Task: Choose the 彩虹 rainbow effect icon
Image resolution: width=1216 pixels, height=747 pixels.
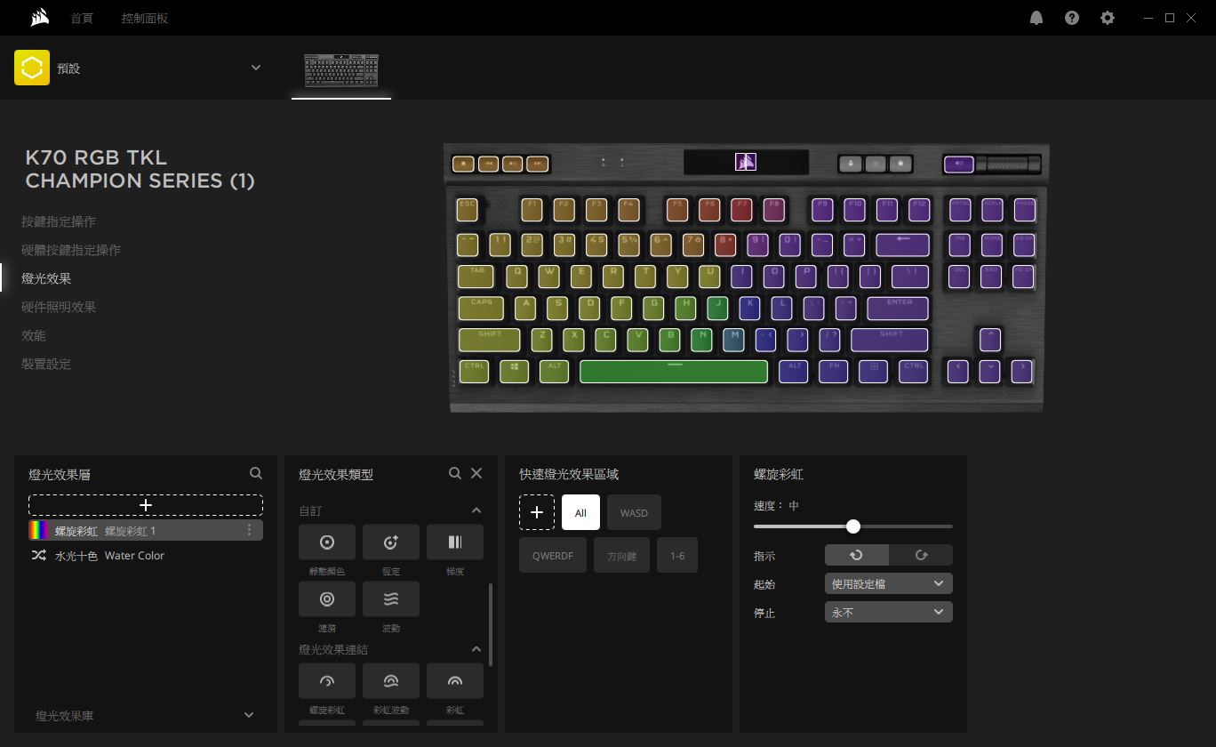Action: 455,680
